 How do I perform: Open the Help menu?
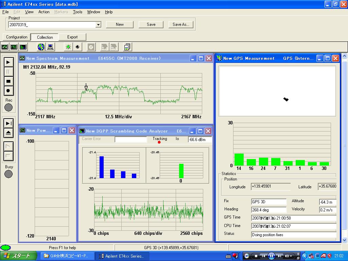[x=108, y=12]
